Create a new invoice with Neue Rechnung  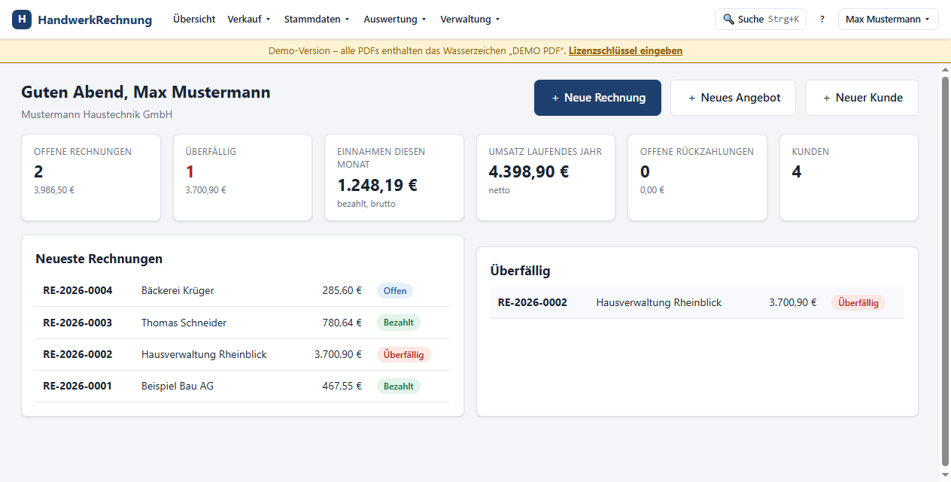(598, 98)
